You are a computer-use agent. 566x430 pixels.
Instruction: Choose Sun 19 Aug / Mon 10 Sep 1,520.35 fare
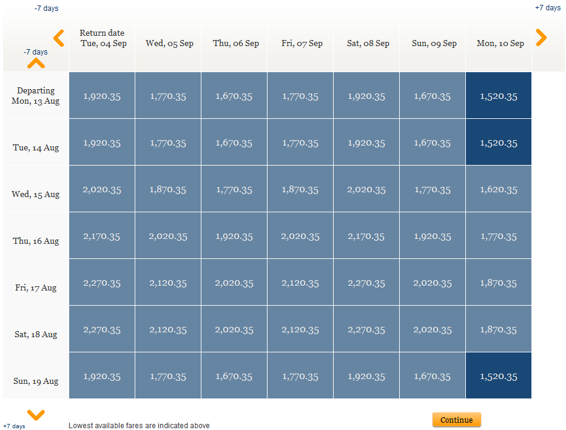499,376
